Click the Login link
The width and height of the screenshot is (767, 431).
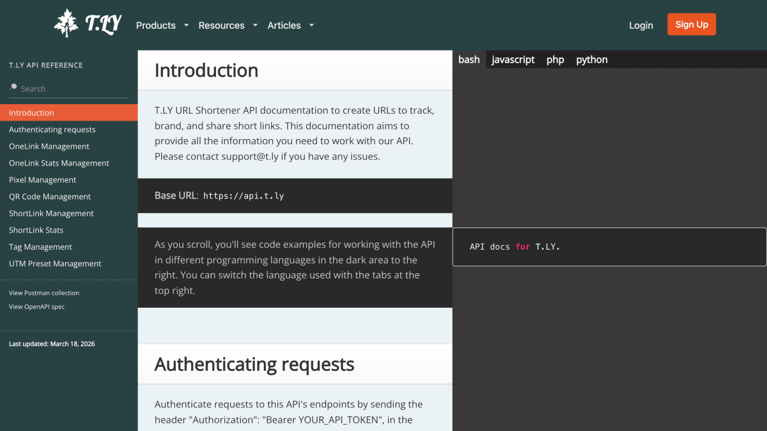(641, 26)
